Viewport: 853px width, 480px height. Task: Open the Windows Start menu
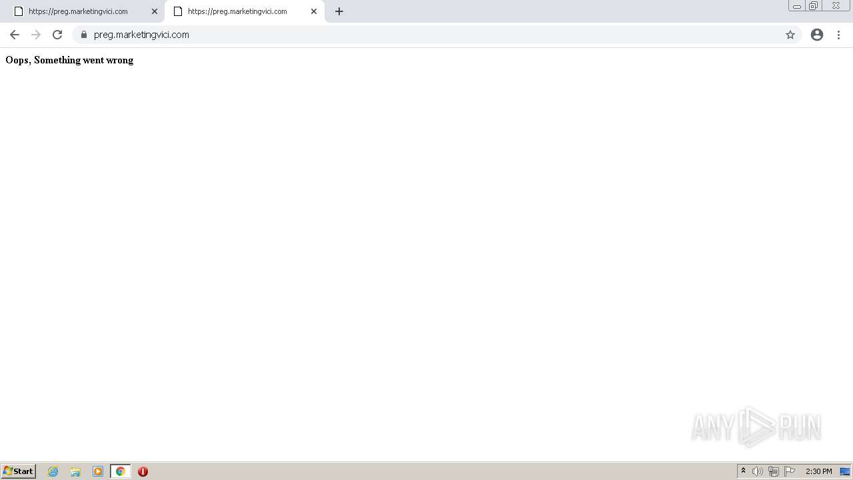click(18, 471)
